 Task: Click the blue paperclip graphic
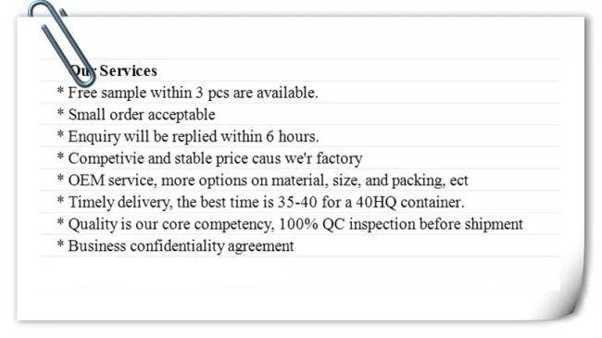[x=61, y=43]
